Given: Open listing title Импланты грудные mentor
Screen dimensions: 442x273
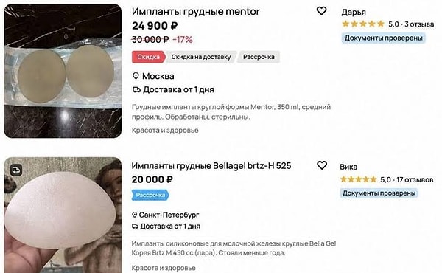Looking at the screenshot, I should pyautogui.click(x=196, y=12).
